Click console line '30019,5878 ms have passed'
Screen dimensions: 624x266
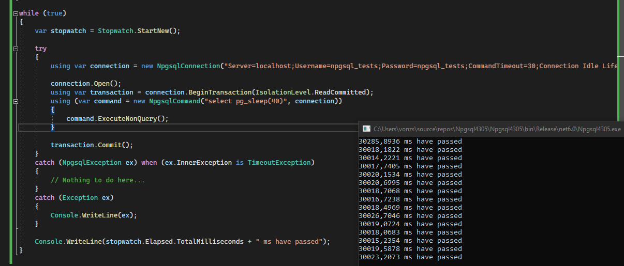coord(410,248)
